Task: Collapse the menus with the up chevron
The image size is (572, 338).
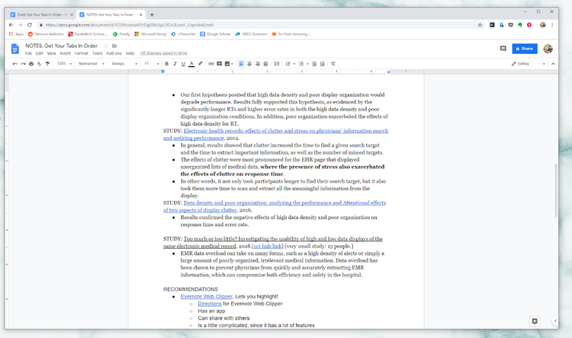Action: point(553,64)
